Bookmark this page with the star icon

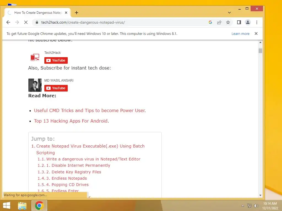click(x=228, y=22)
